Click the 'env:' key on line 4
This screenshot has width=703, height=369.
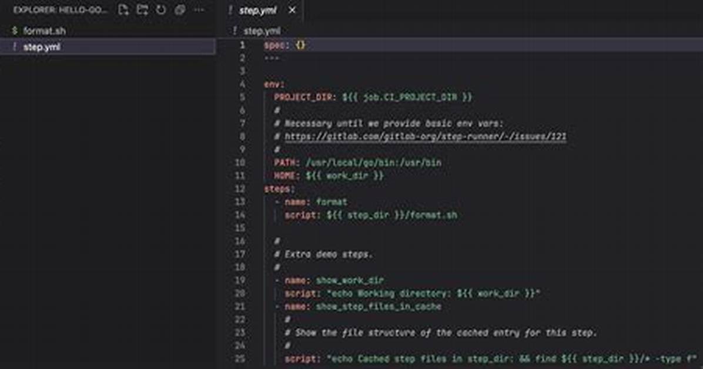(x=274, y=84)
